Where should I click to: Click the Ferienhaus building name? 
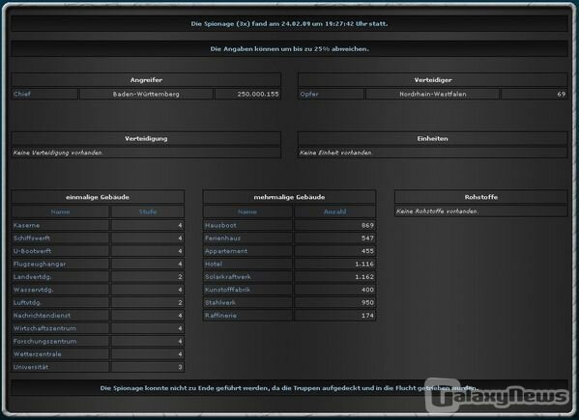(x=222, y=238)
